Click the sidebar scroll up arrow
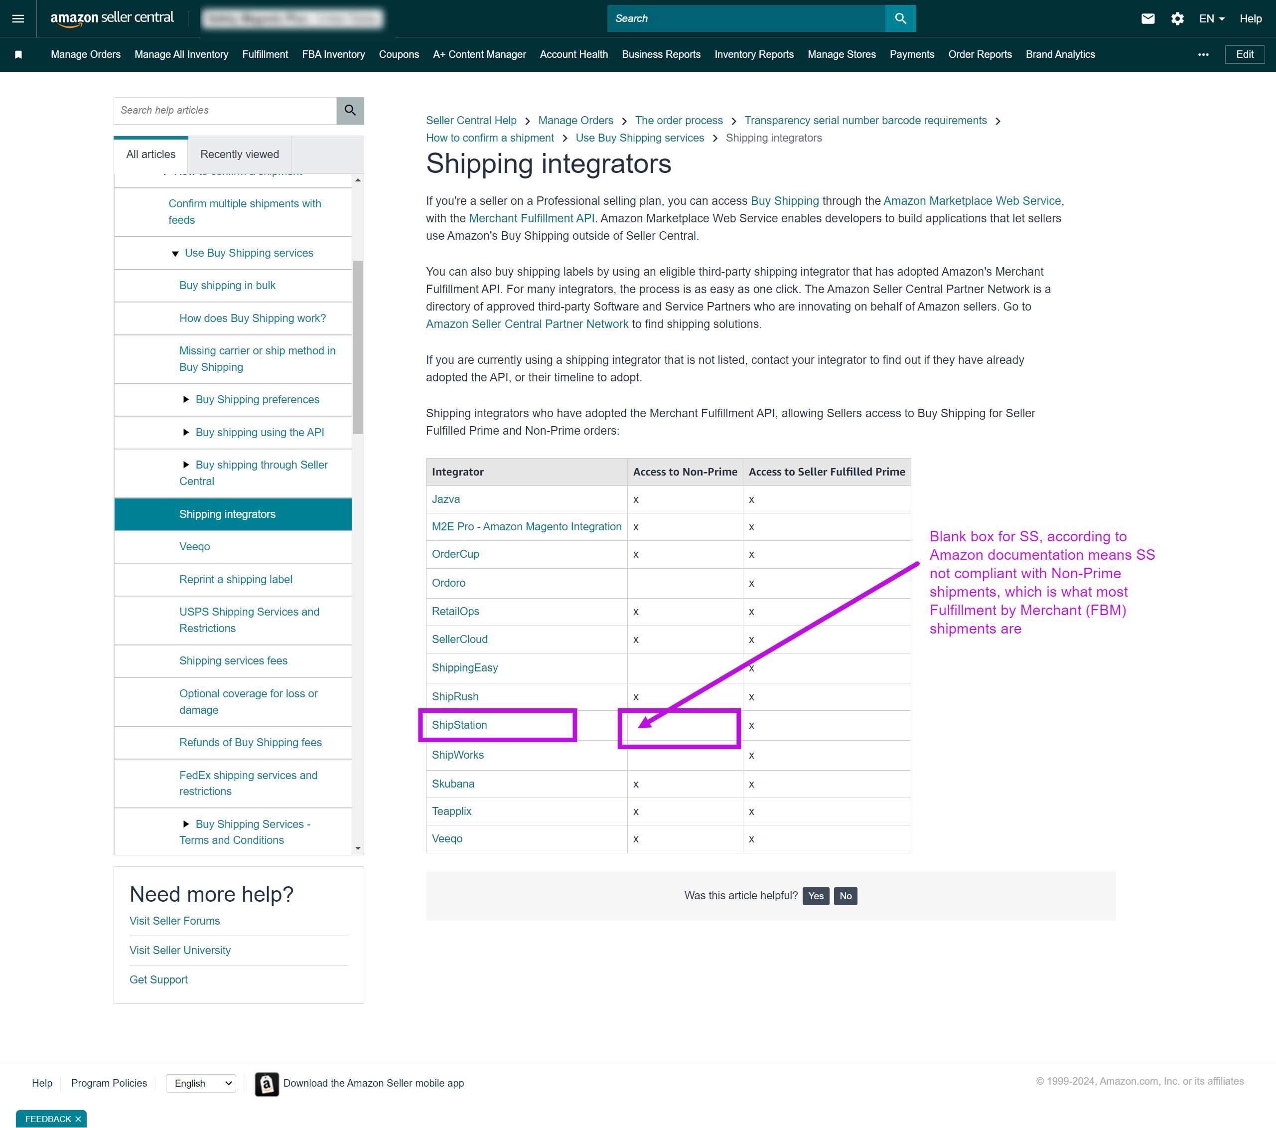 [358, 180]
